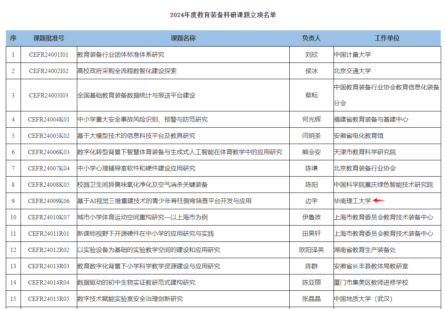This screenshot has height=309, width=445.
Task: Select project 数字技术赋能实验室安全治理创新研究
Action: coord(130,299)
